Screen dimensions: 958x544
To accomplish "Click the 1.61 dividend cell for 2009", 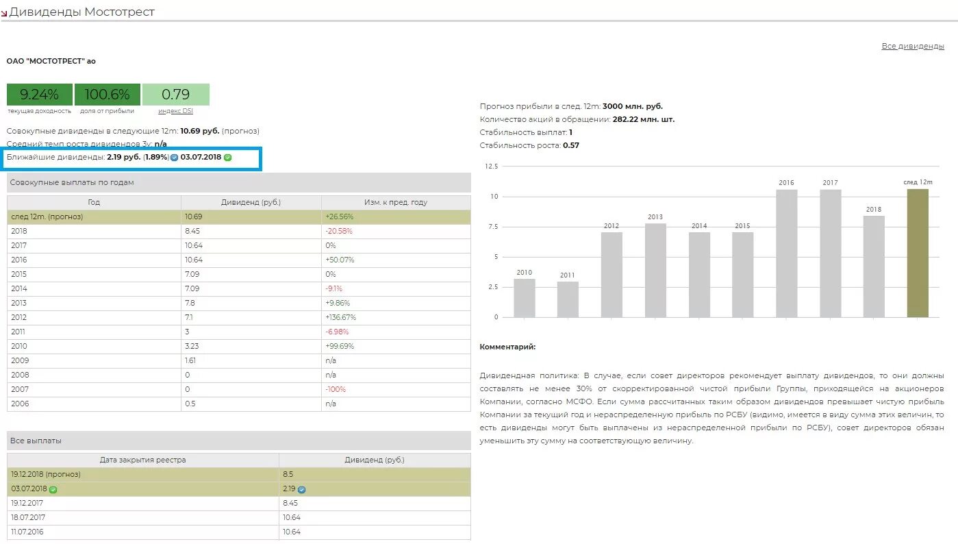I will 251,360.
